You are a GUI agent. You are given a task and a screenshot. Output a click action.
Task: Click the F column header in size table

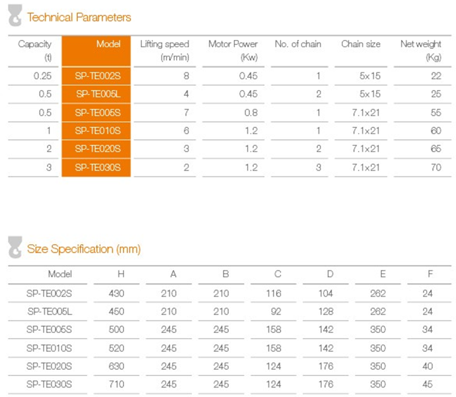pyautogui.click(x=430, y=275)
